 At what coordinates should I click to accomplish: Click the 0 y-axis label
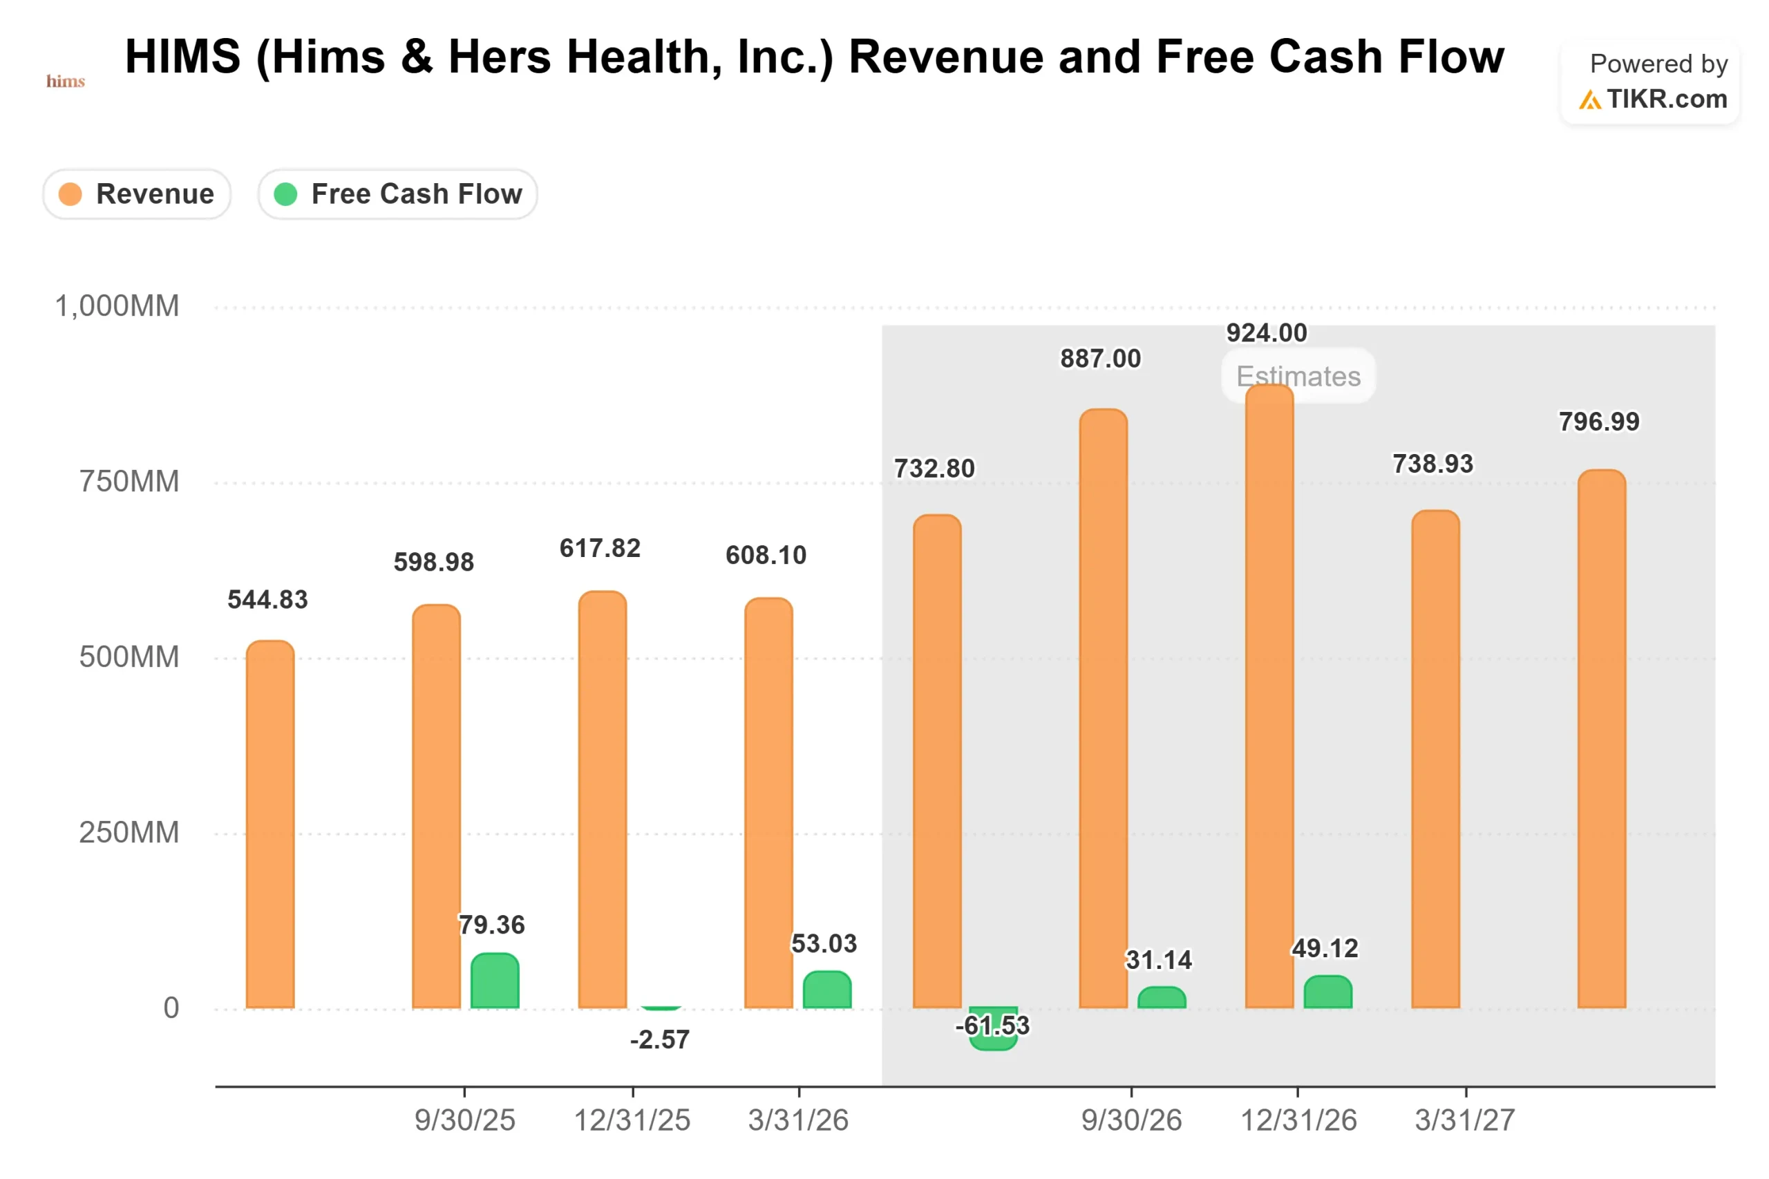(x=171, y=1008)
